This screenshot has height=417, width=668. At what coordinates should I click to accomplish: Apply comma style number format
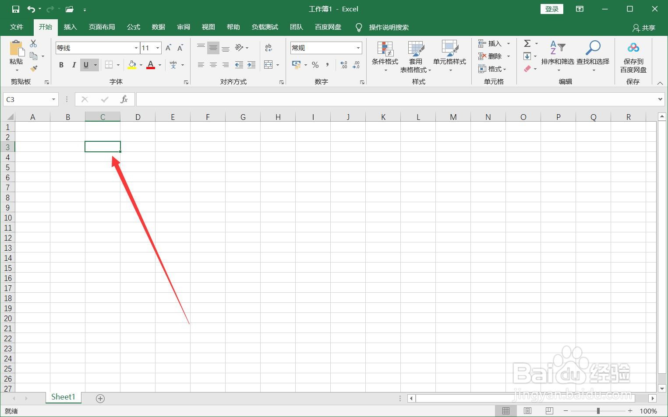tap(328, 65)
